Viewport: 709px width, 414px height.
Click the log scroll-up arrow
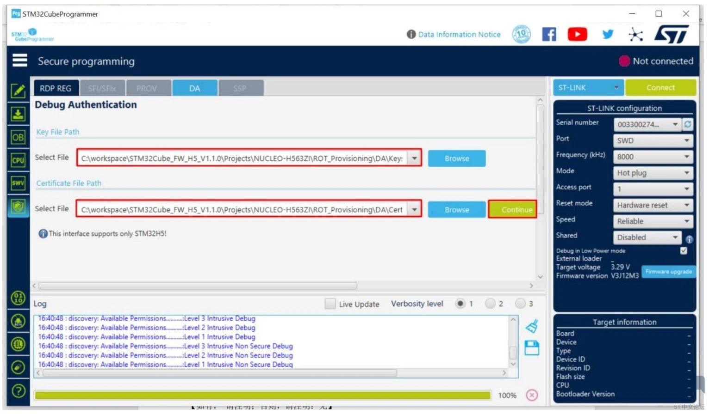(x=513, y=319)
